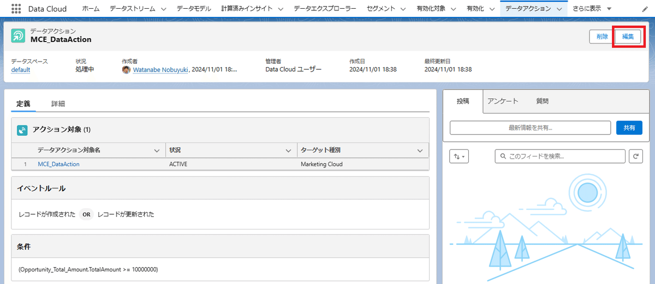Click the 最新情報を共有 input field
The image size is (655, 284).
(x=530, y=128)
